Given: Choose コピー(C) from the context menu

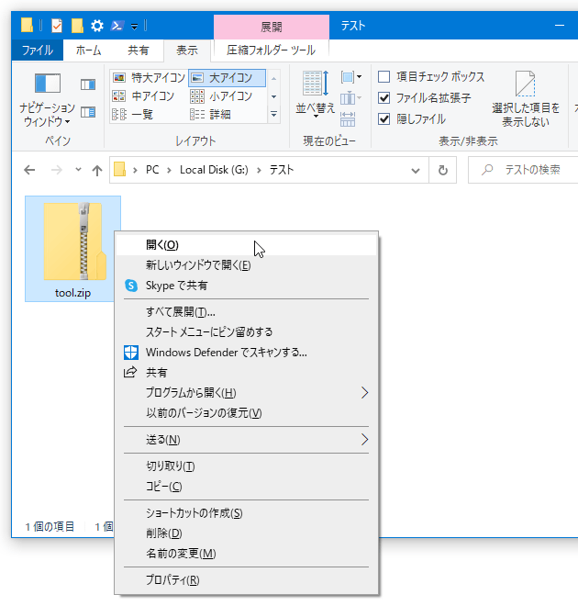Looking at the screenshot, I should coord(246,487).
